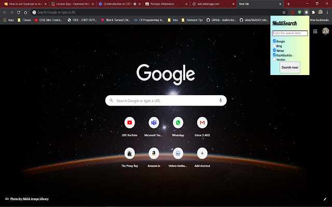This screenshot has width=332, height=207.
Task: Open the Watch 'General' bookmark
Action: coord(116,20)
